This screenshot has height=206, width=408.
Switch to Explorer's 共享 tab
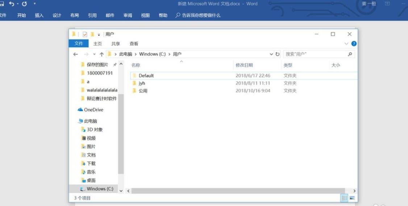[x=116, y=44]
